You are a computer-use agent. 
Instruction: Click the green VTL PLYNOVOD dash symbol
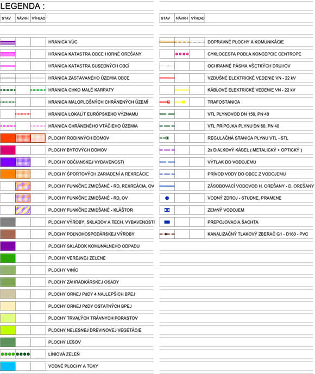pos(167,114)
